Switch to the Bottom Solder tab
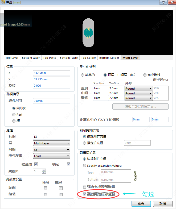This screenshot has height=209, width=176. coord(109,58)
